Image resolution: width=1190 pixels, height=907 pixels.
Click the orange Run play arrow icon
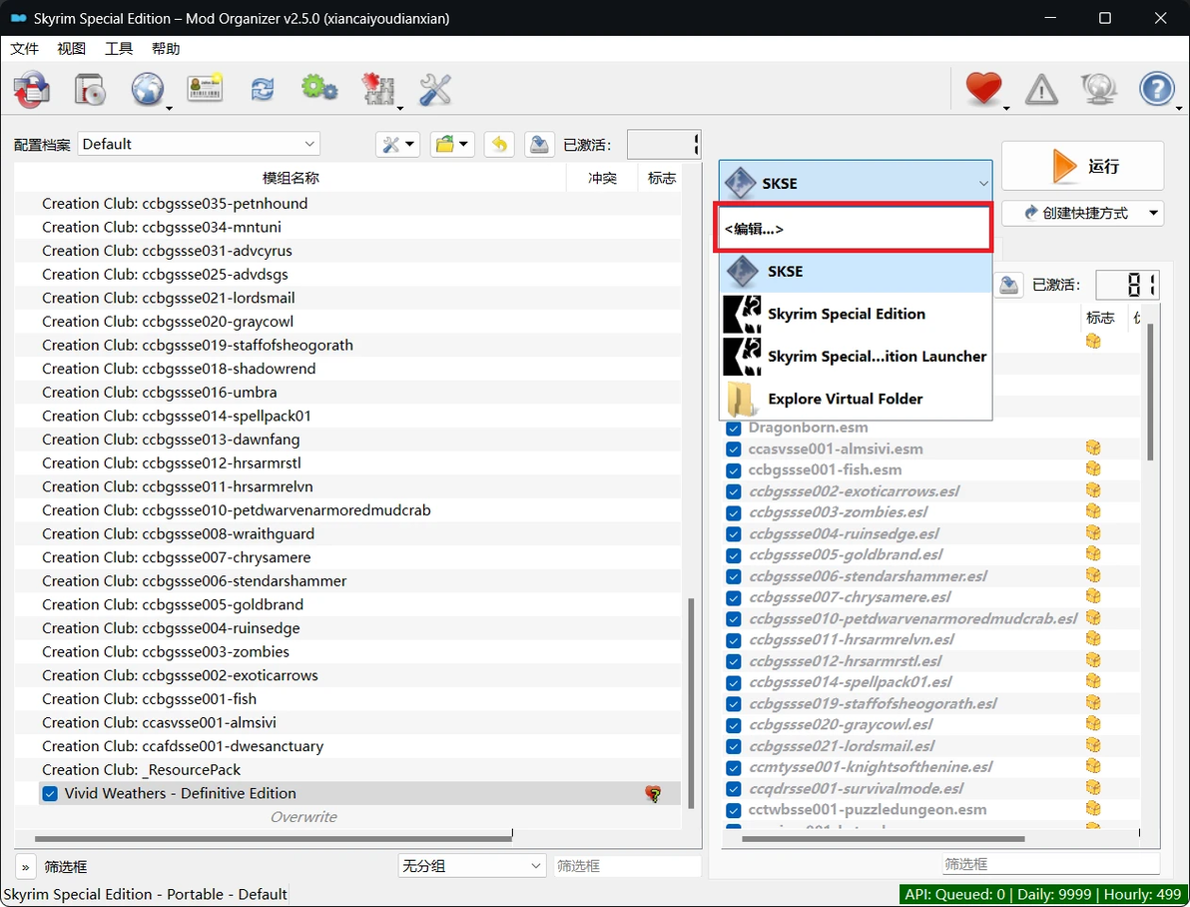(1064, 166)
